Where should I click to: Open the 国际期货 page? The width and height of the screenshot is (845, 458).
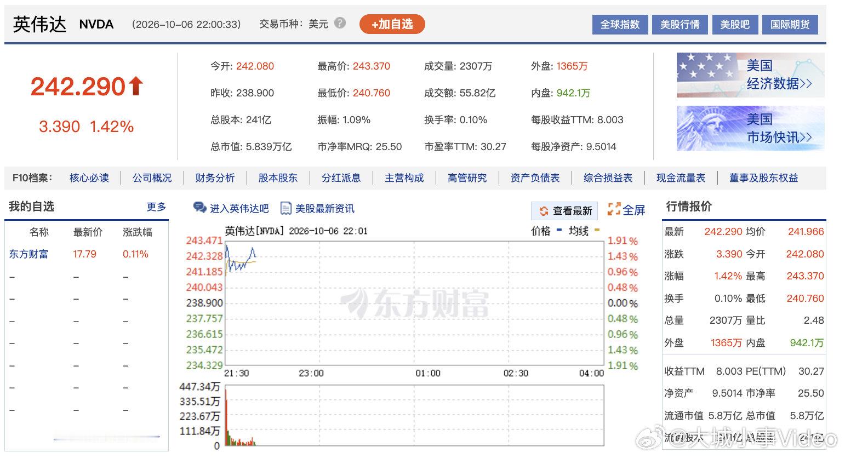(790, 25)
